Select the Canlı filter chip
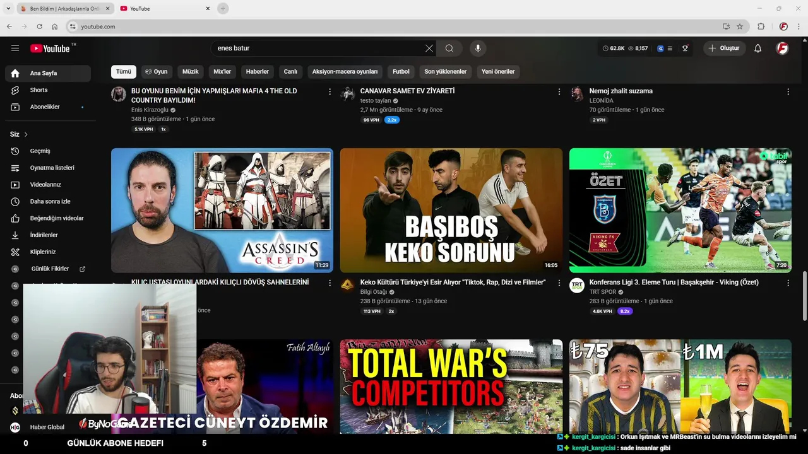Screen dimensions: 808x454 tap(290, 71)
